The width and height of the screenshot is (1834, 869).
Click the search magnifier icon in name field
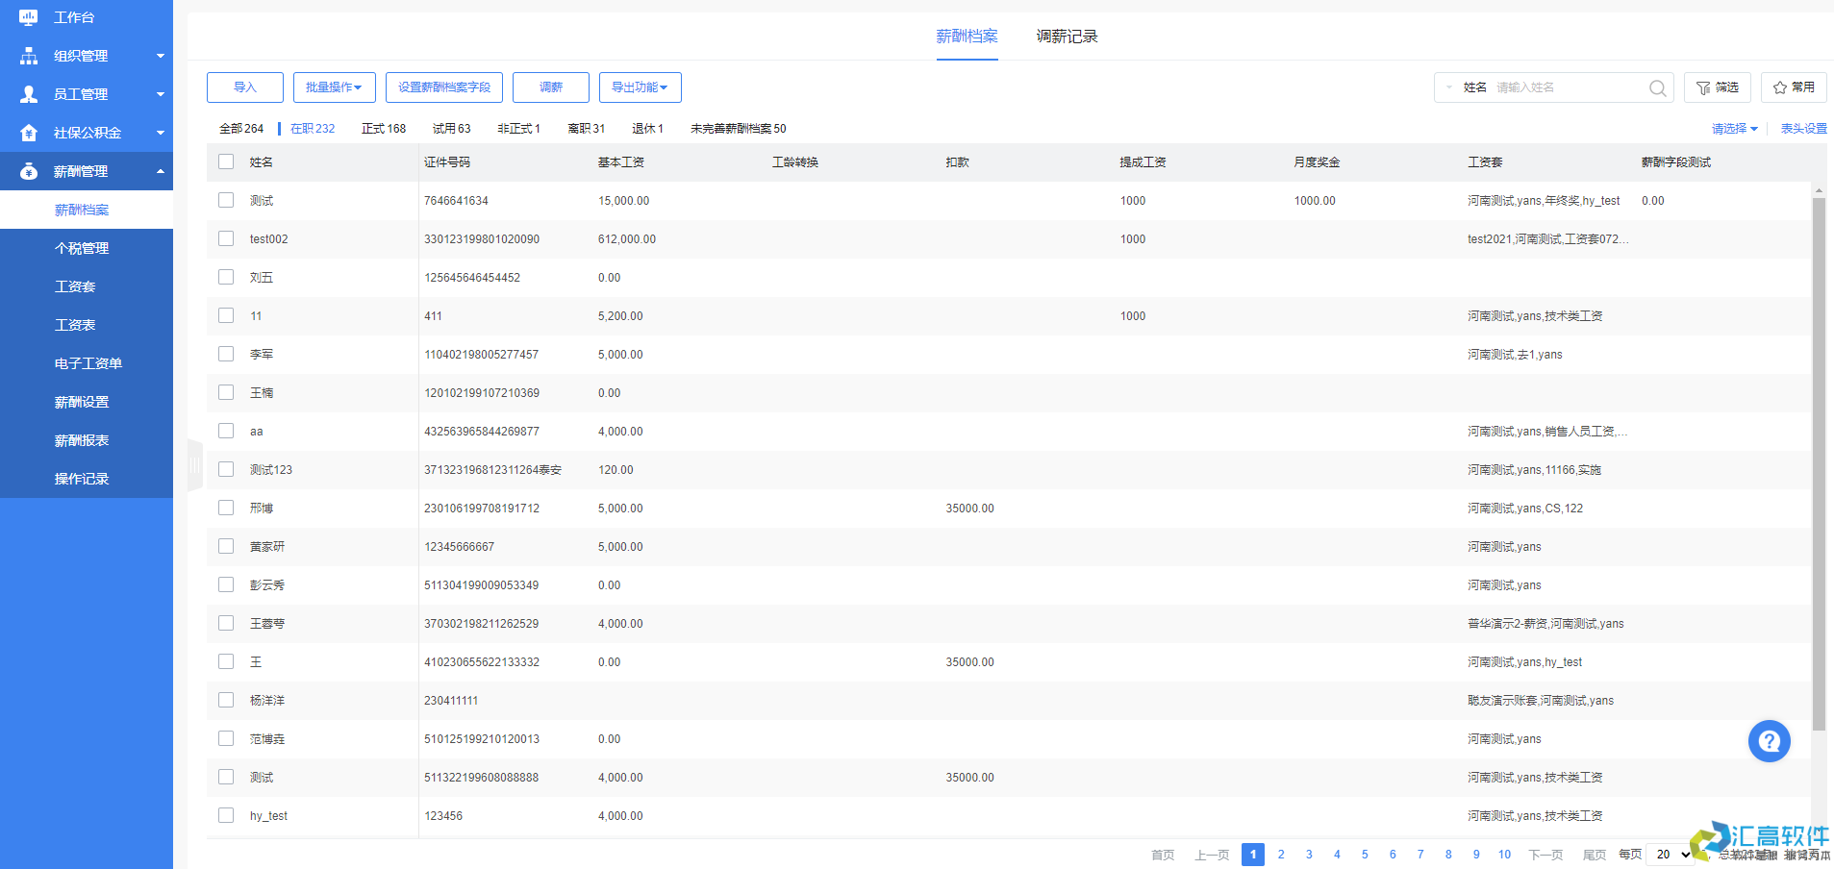point(1657,87)
